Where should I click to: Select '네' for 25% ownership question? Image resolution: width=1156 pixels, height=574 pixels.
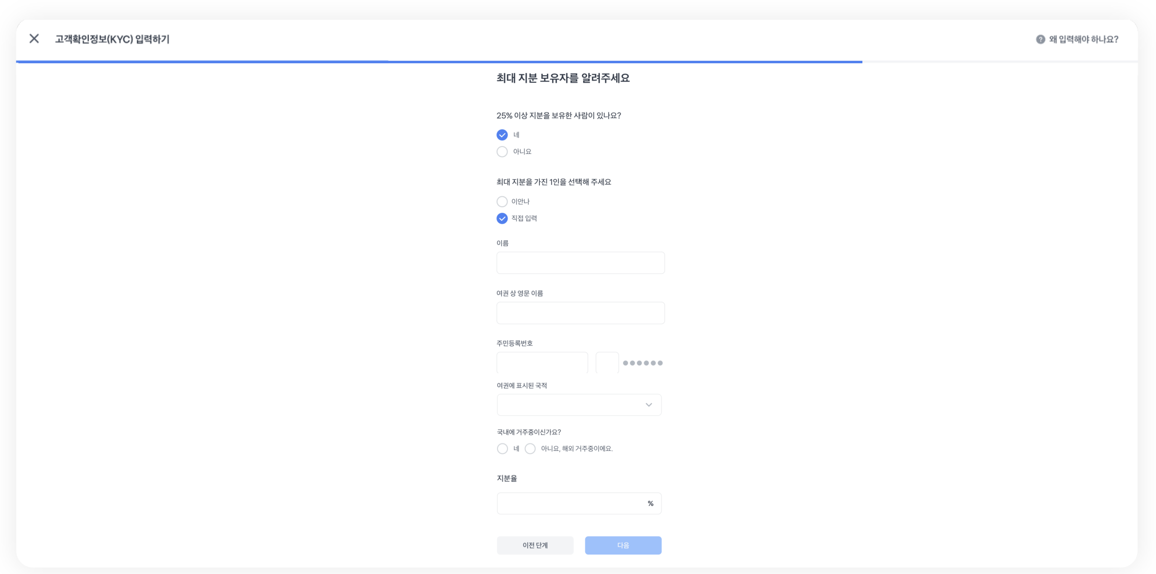coord(502,135)
